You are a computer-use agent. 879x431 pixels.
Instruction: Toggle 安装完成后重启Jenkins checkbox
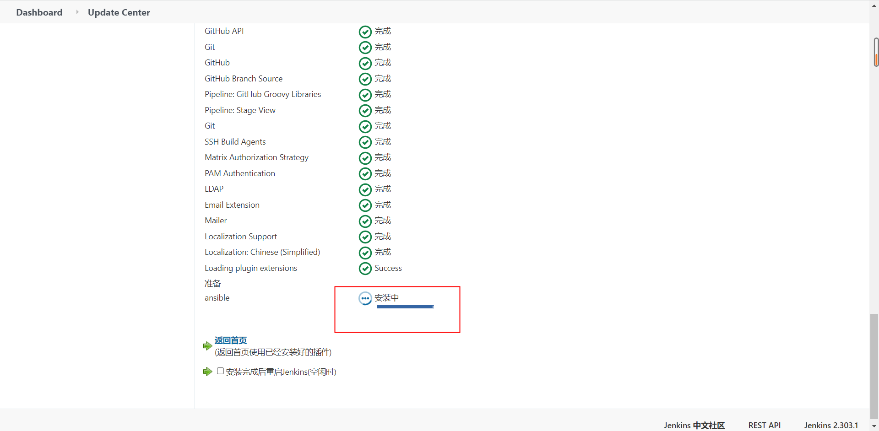pos(220,371)
